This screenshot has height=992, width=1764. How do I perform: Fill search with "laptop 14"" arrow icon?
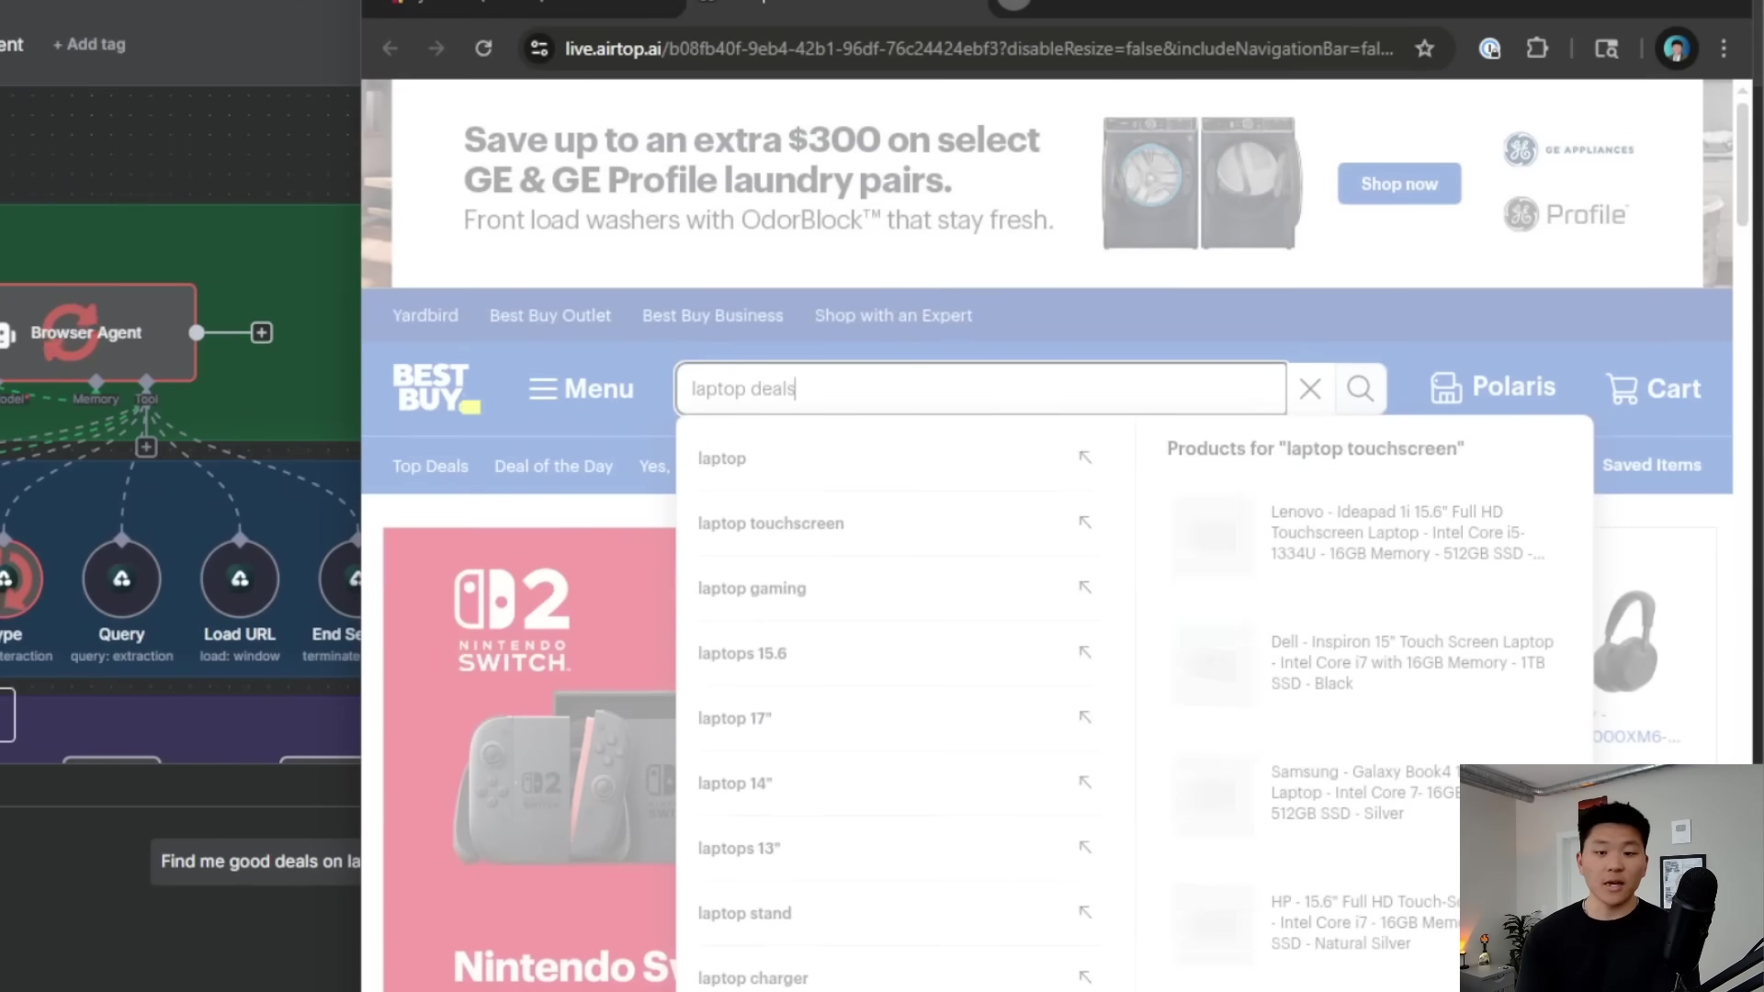click(1085, 783)
